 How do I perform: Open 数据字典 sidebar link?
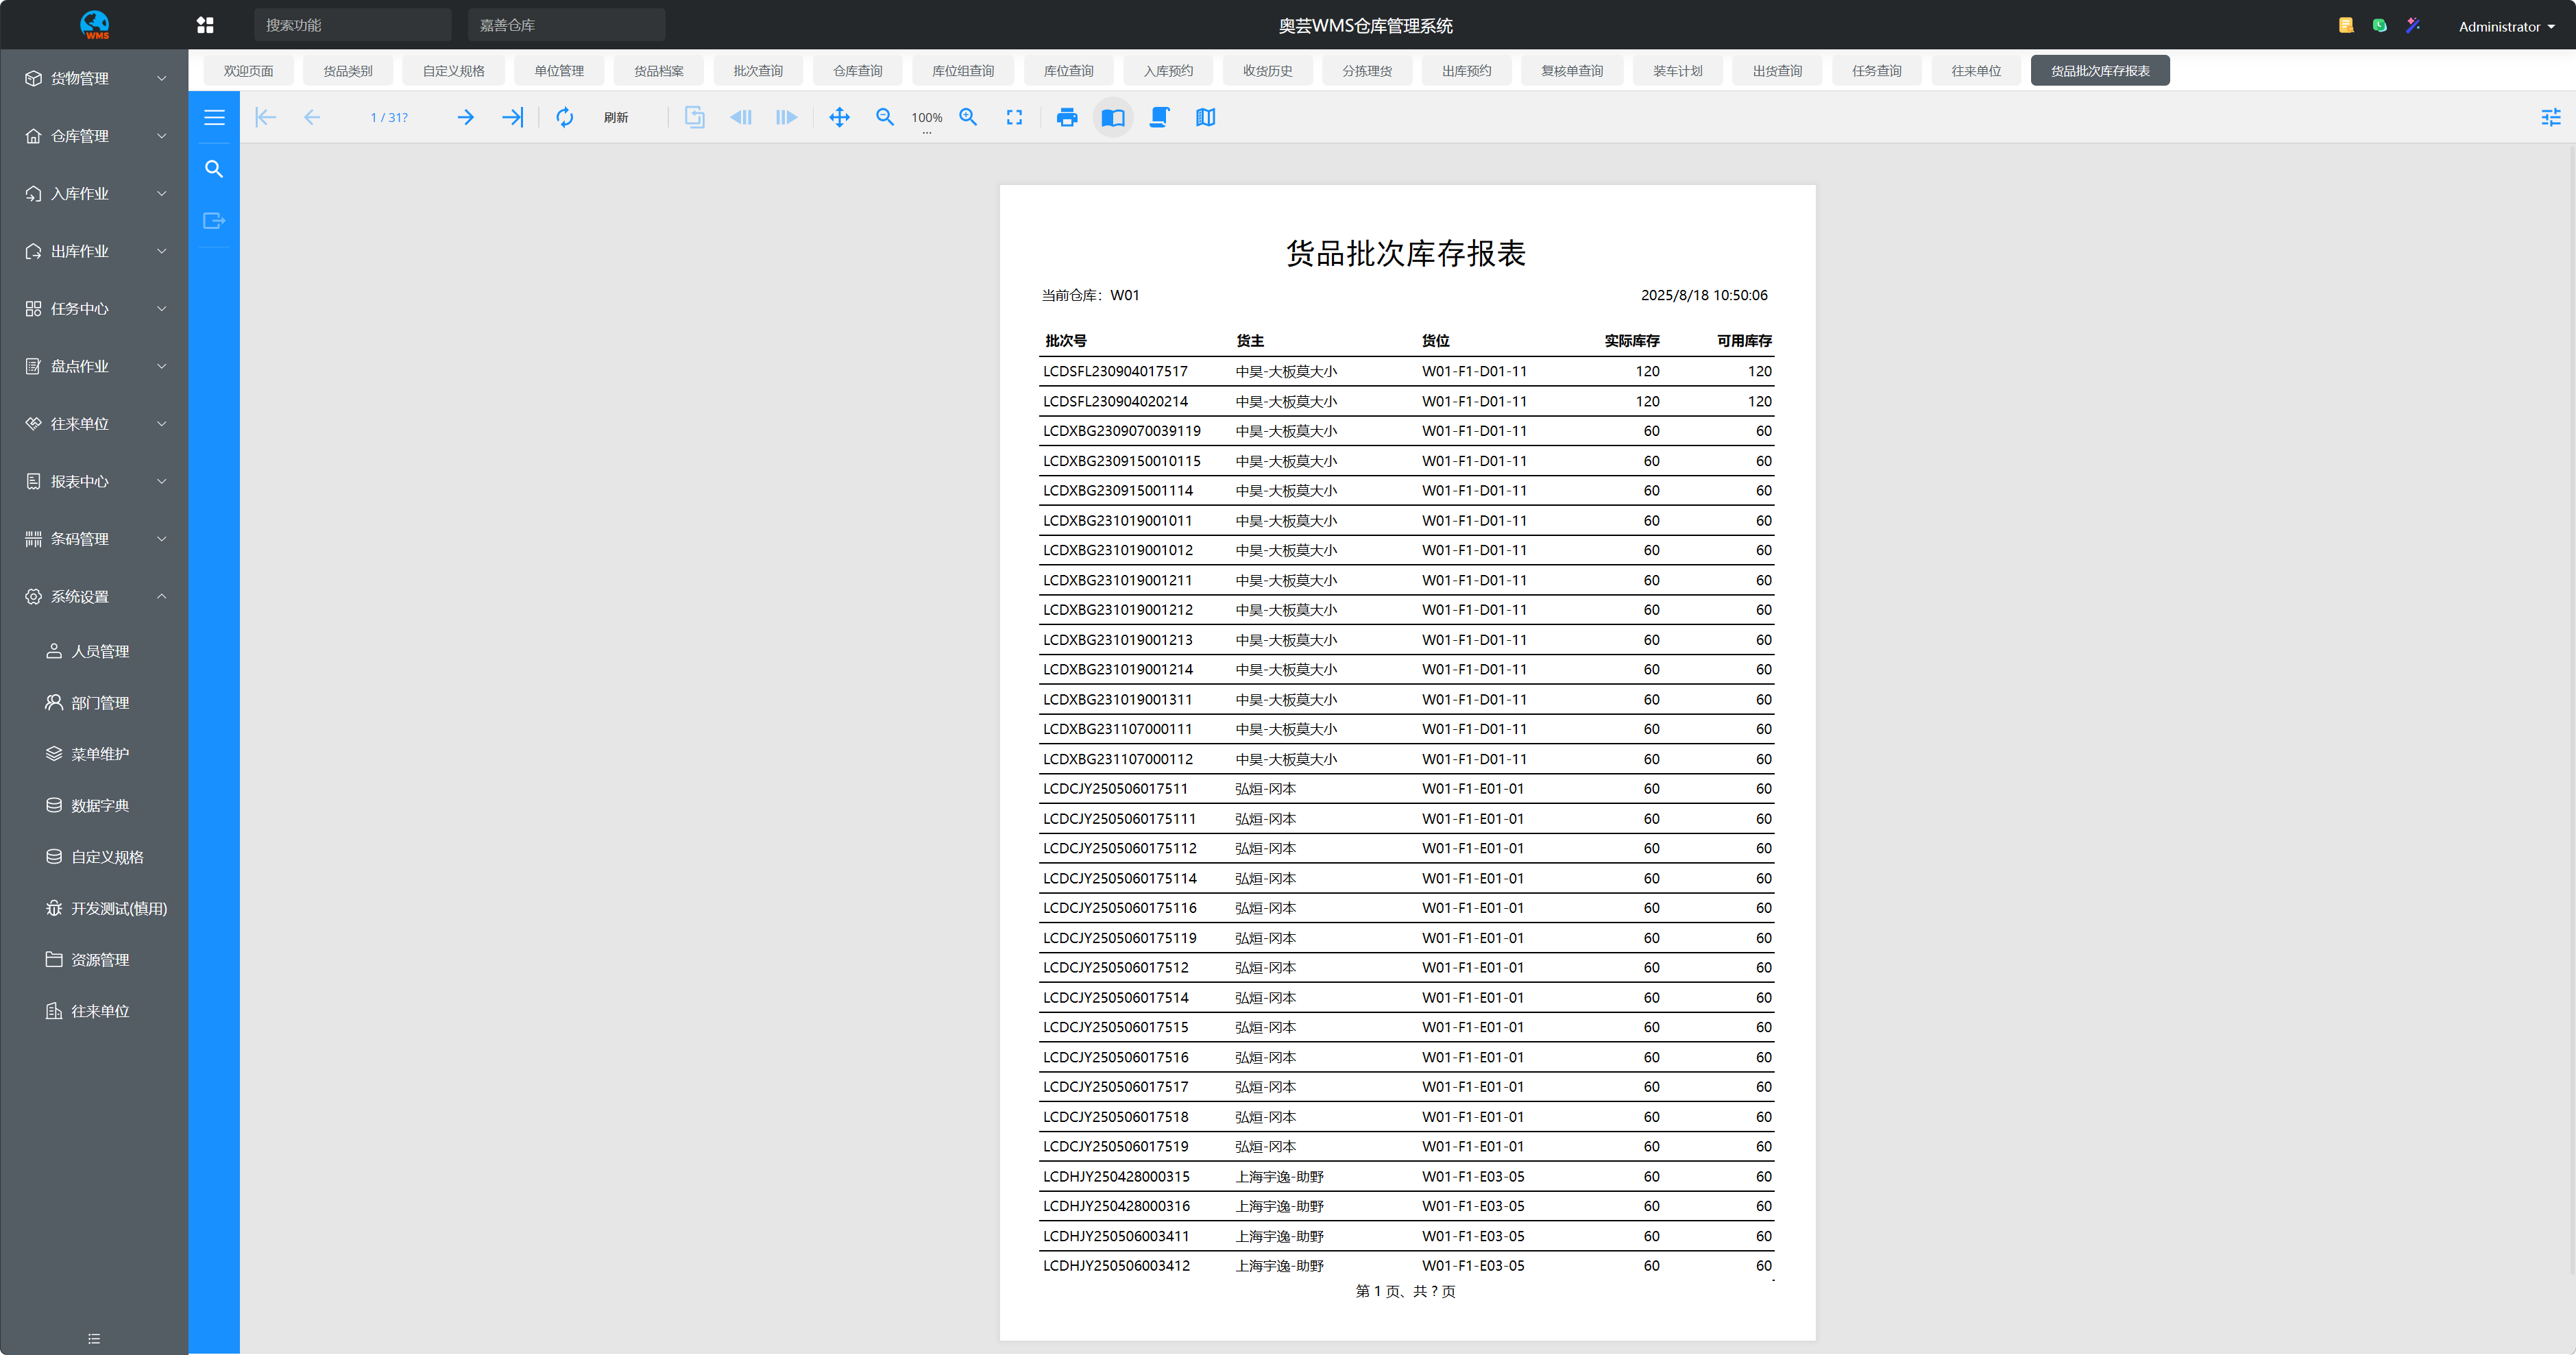100,805
